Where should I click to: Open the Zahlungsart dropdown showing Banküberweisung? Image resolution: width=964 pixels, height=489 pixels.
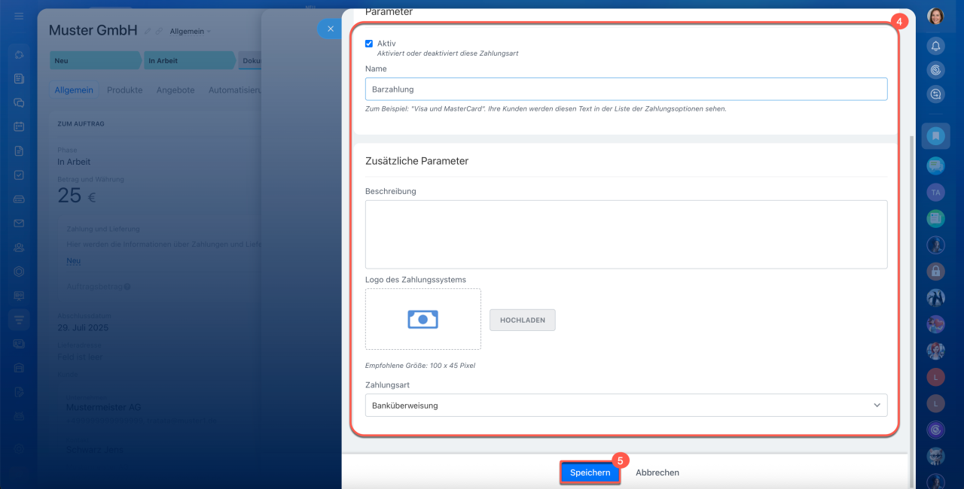pos(626,405)
